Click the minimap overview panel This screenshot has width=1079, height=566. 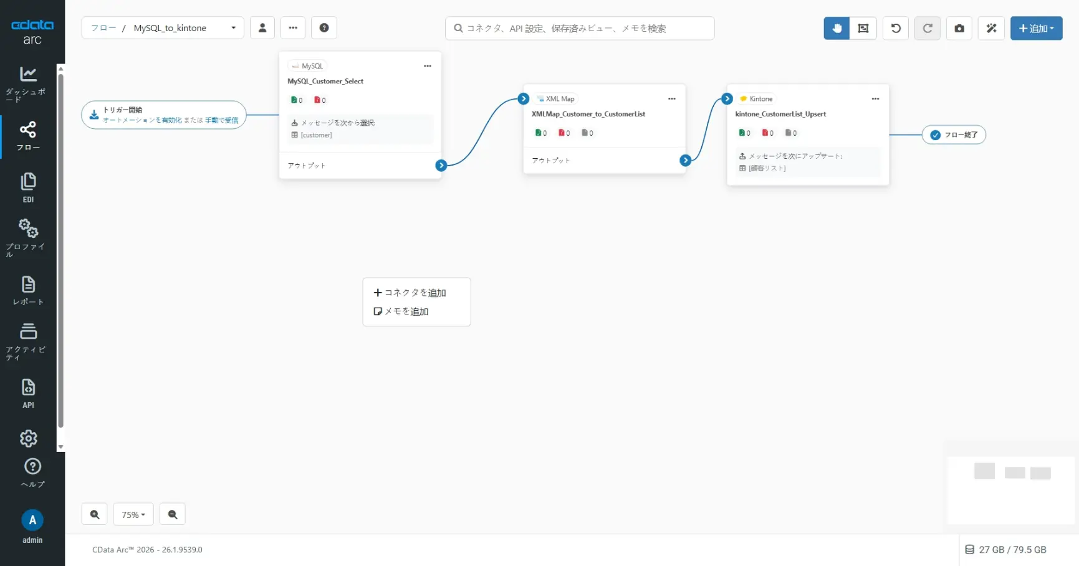[x=1010, y=490]
